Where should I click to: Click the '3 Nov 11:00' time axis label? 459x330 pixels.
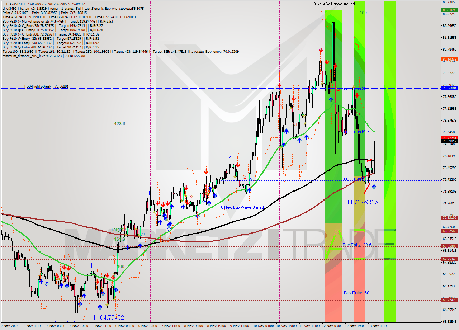pos(34,326)
